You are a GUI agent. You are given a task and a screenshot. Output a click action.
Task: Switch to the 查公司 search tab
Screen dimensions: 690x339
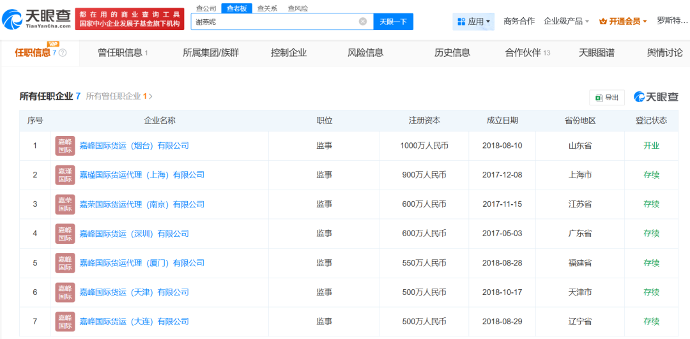pos(206,8)
